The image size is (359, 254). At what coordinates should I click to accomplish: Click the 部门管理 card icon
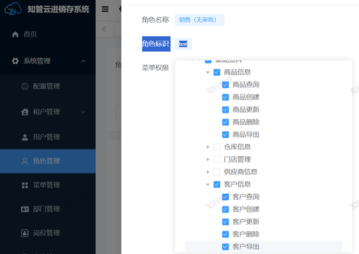[25, 209]
